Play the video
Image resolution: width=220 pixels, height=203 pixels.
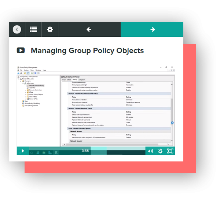click(x=22, y=151)
